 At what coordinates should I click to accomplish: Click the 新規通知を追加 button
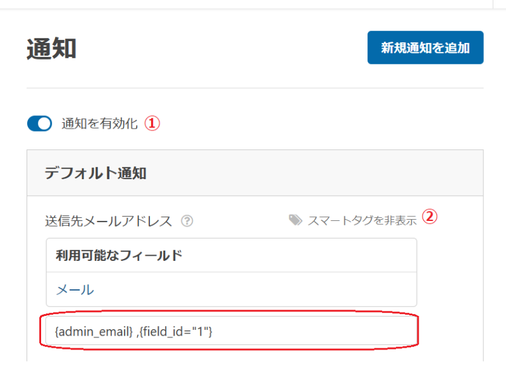click(x=425, y=47)
